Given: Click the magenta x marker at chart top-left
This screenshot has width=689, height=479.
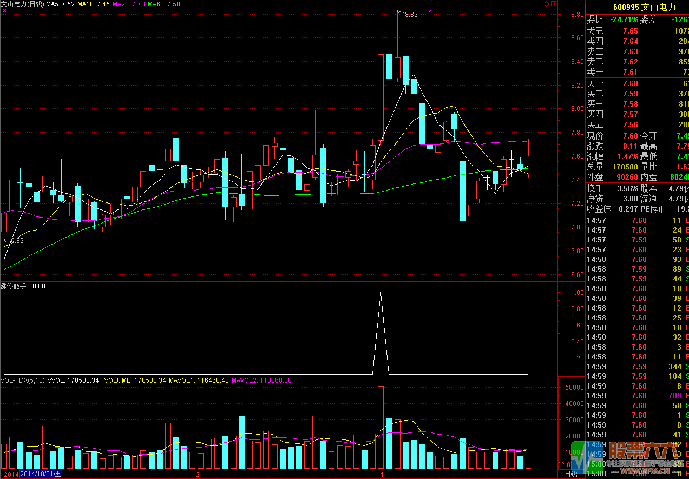Looking at the screenshot, I should pos(4,10).
